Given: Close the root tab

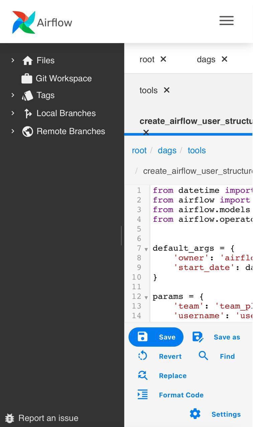Looking at the screenshot, I should [x=163, y=59].
